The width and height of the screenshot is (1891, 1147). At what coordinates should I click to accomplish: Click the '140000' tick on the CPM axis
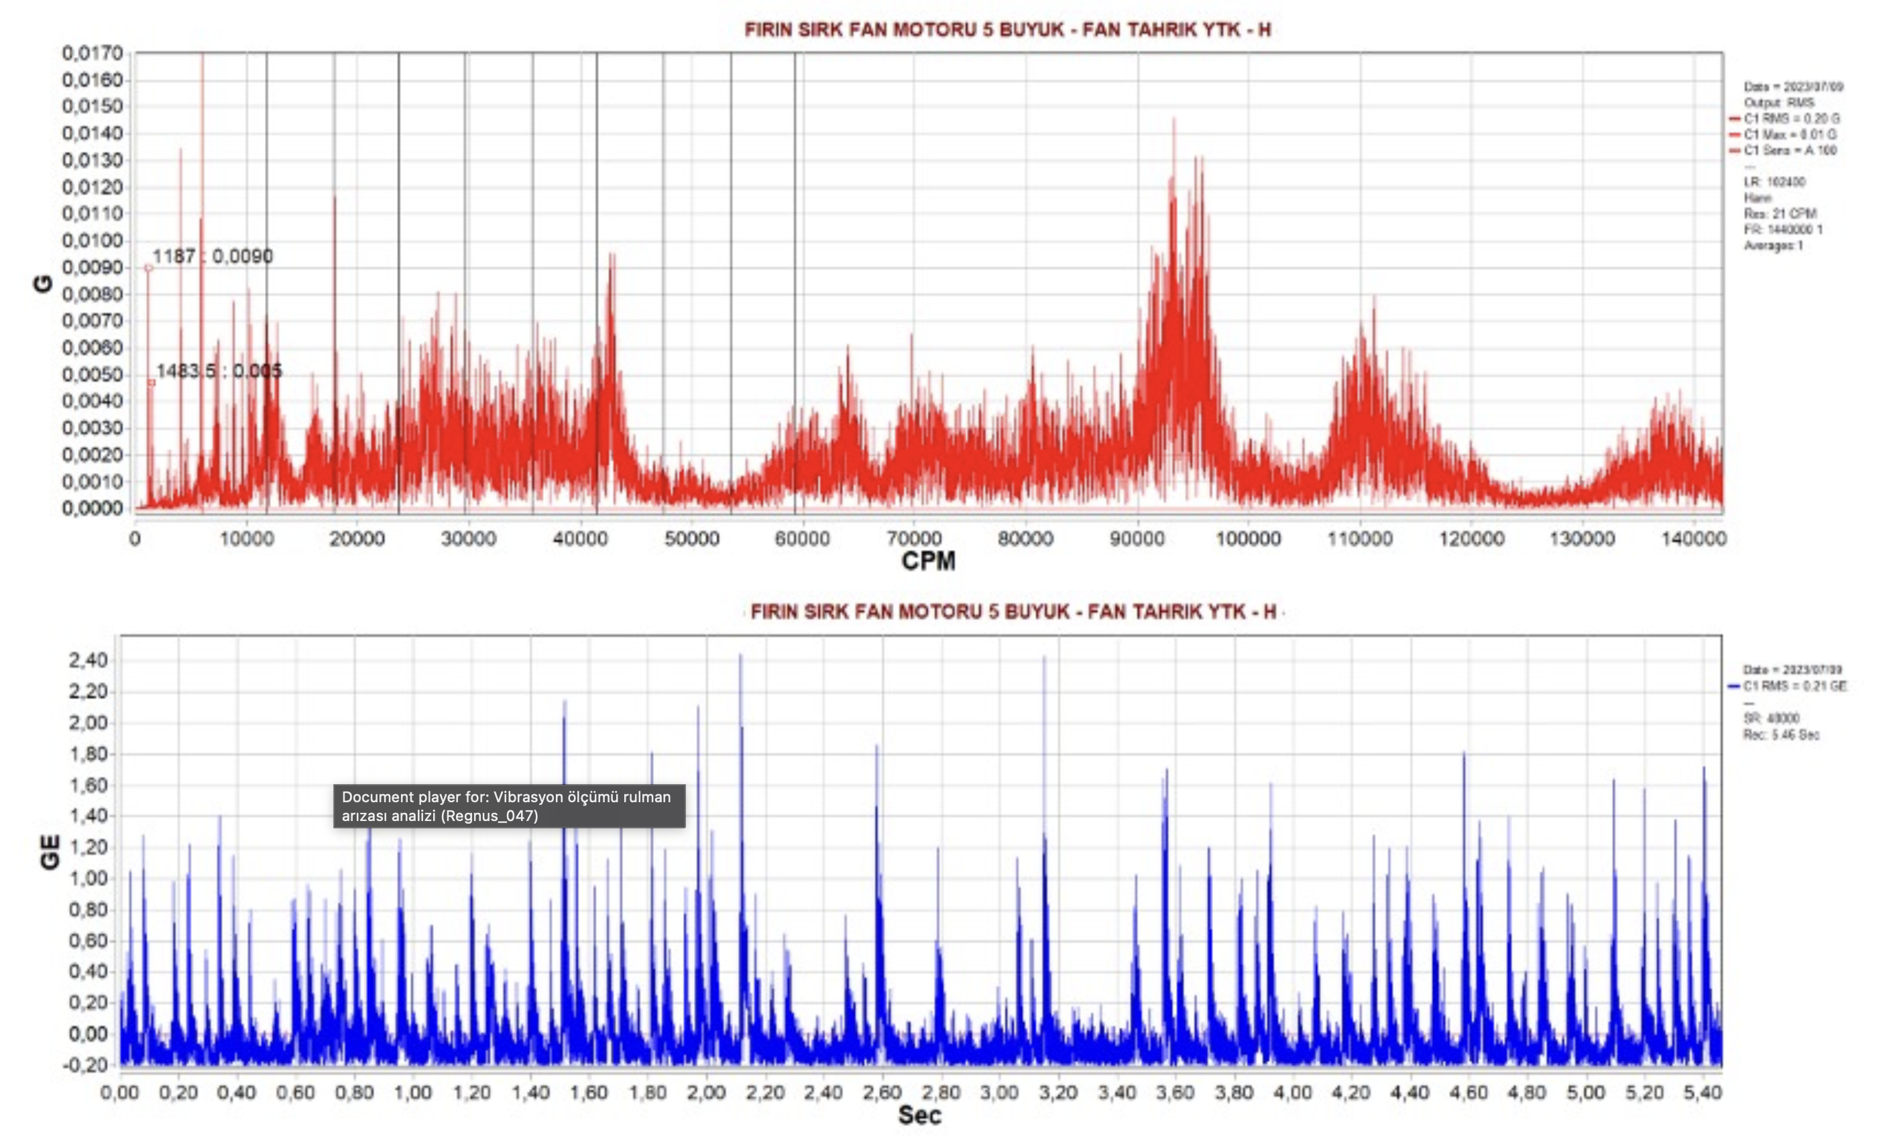point(1693,539)
